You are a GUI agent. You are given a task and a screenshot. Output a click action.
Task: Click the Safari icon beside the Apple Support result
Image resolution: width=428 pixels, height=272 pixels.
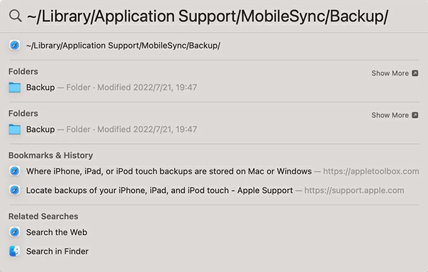[x=14, y=190]
